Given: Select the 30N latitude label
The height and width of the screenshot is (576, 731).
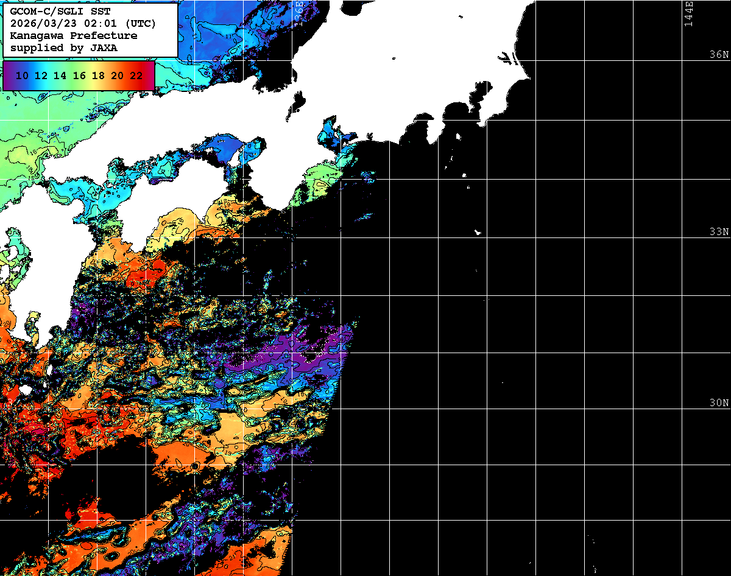Looking at the screenshot, I should click(719, 403).
